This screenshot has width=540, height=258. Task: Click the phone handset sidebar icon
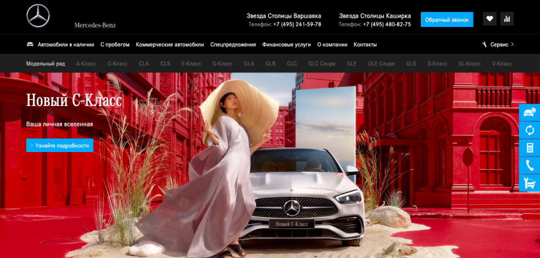[x=529, y=165]
